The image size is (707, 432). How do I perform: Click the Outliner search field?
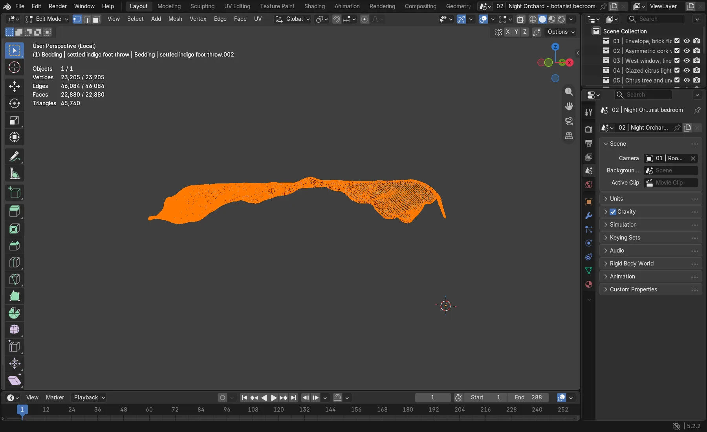pyautogui.click(x=655, y=19)
